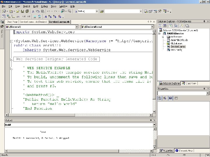Open the (Declarations) method name dropdown
Viewport: 210px width, 157px height.
(x=152, y=27)
